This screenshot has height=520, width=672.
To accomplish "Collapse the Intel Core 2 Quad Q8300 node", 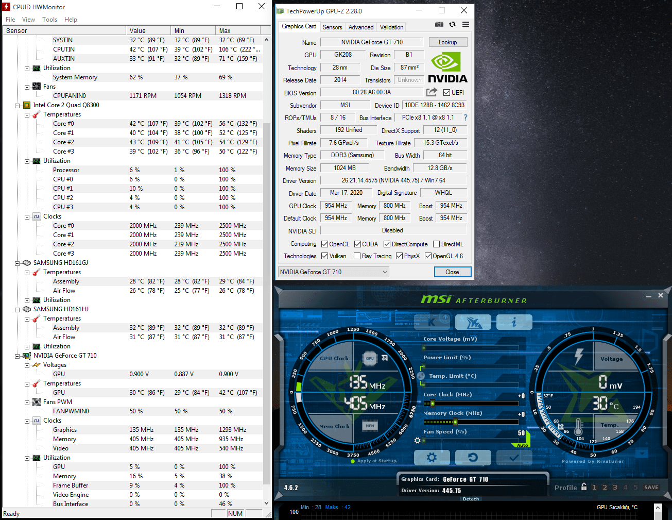I will pyautogui.click(x=17, y=105).
